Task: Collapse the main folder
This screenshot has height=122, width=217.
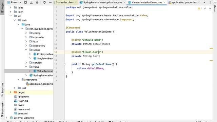Action: click(x=14, y=20)
